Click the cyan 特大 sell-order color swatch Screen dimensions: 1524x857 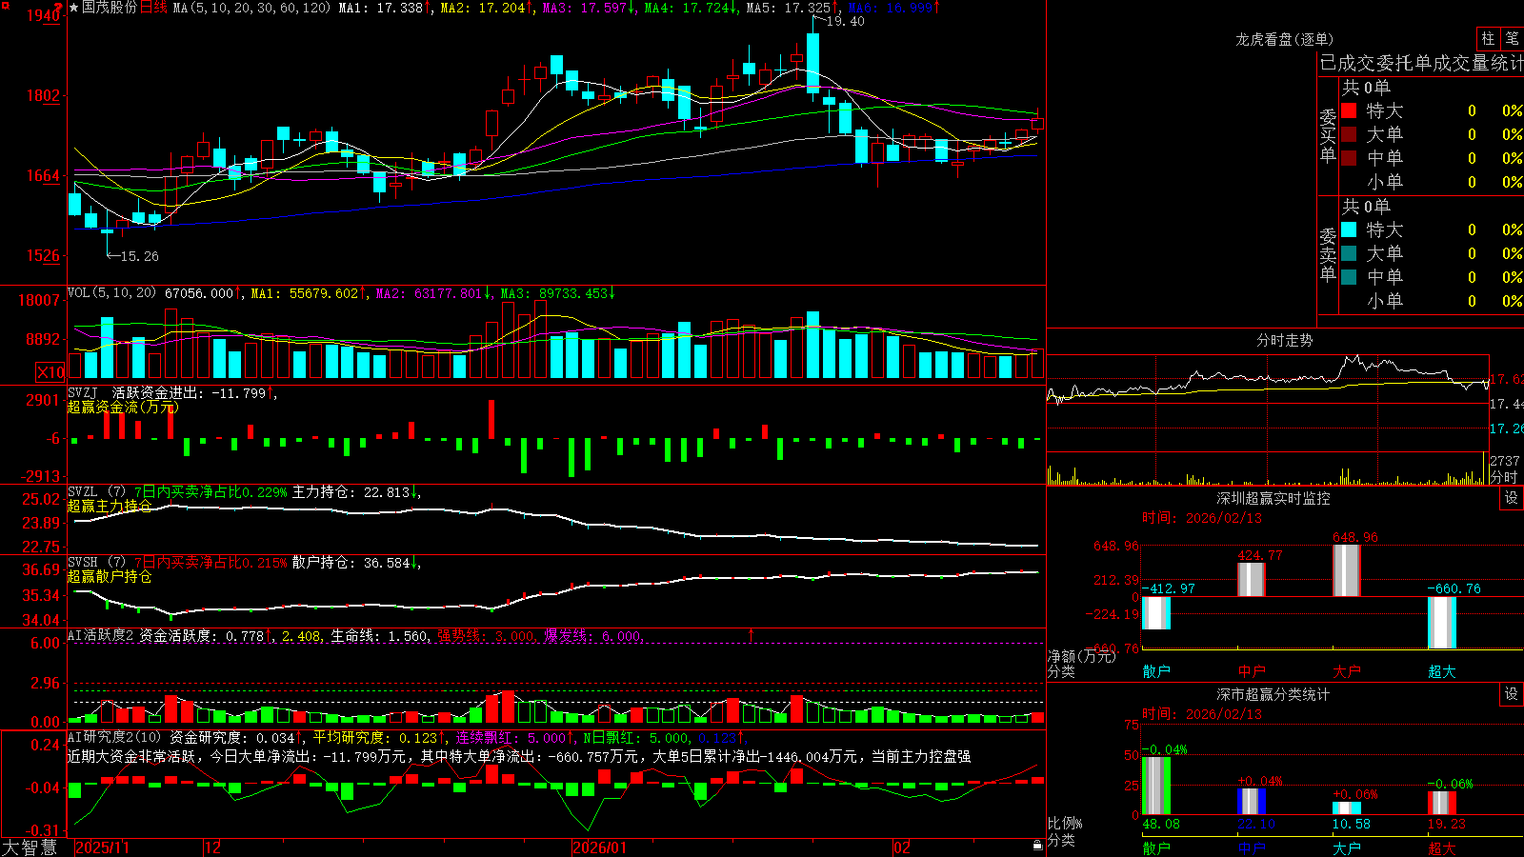click(x=1349, y=229)
